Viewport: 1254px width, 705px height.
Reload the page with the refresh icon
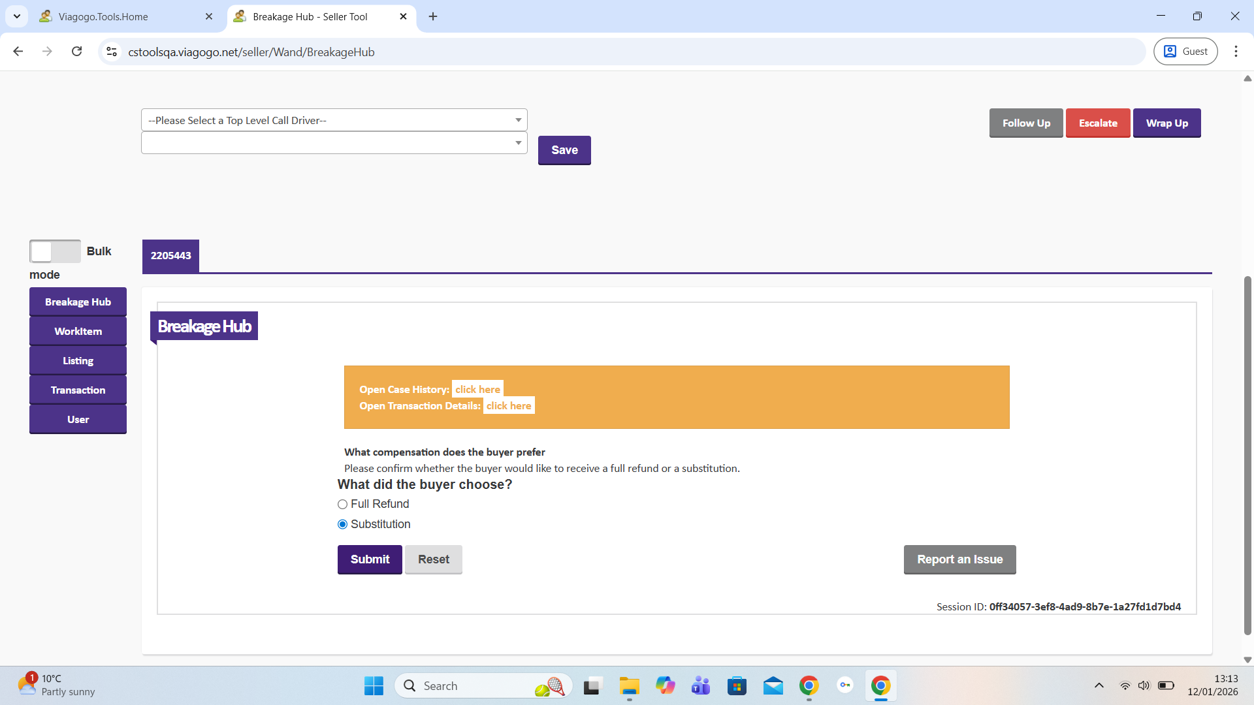76,52
